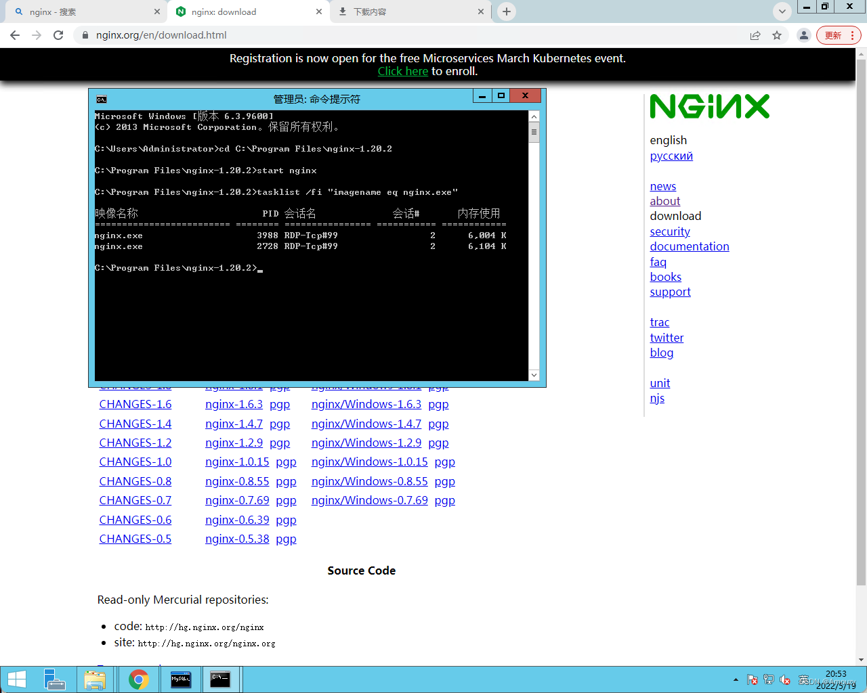The width and height of the screenshot is (867, 693).
Task: Open the tab search dropdown chevron
Action: [782, 12]
